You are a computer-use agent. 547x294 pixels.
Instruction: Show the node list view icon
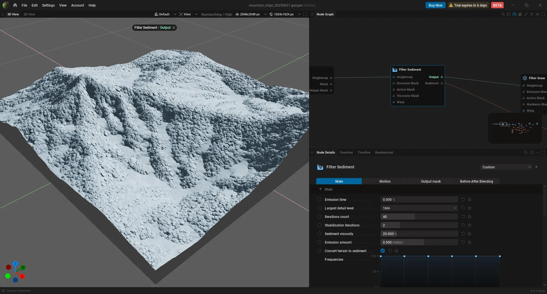coord(509,14)
